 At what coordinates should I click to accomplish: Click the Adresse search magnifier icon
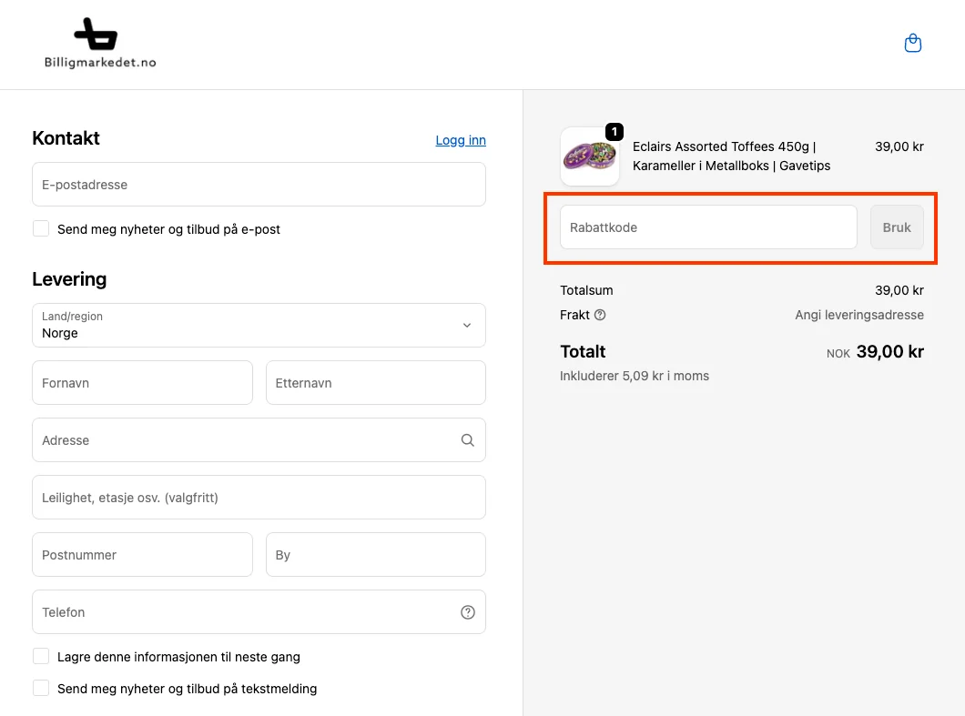pos(468,440)
